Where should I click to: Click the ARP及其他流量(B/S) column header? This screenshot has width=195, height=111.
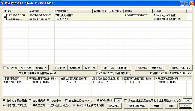170,78
